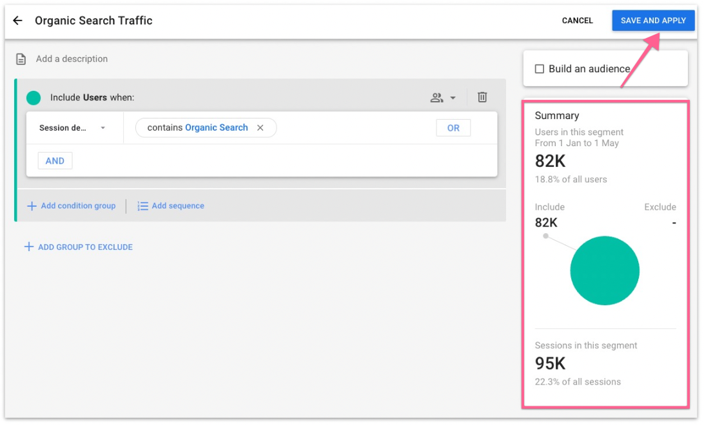Click the description document icon
704x425 pixels.
point(21,59)
